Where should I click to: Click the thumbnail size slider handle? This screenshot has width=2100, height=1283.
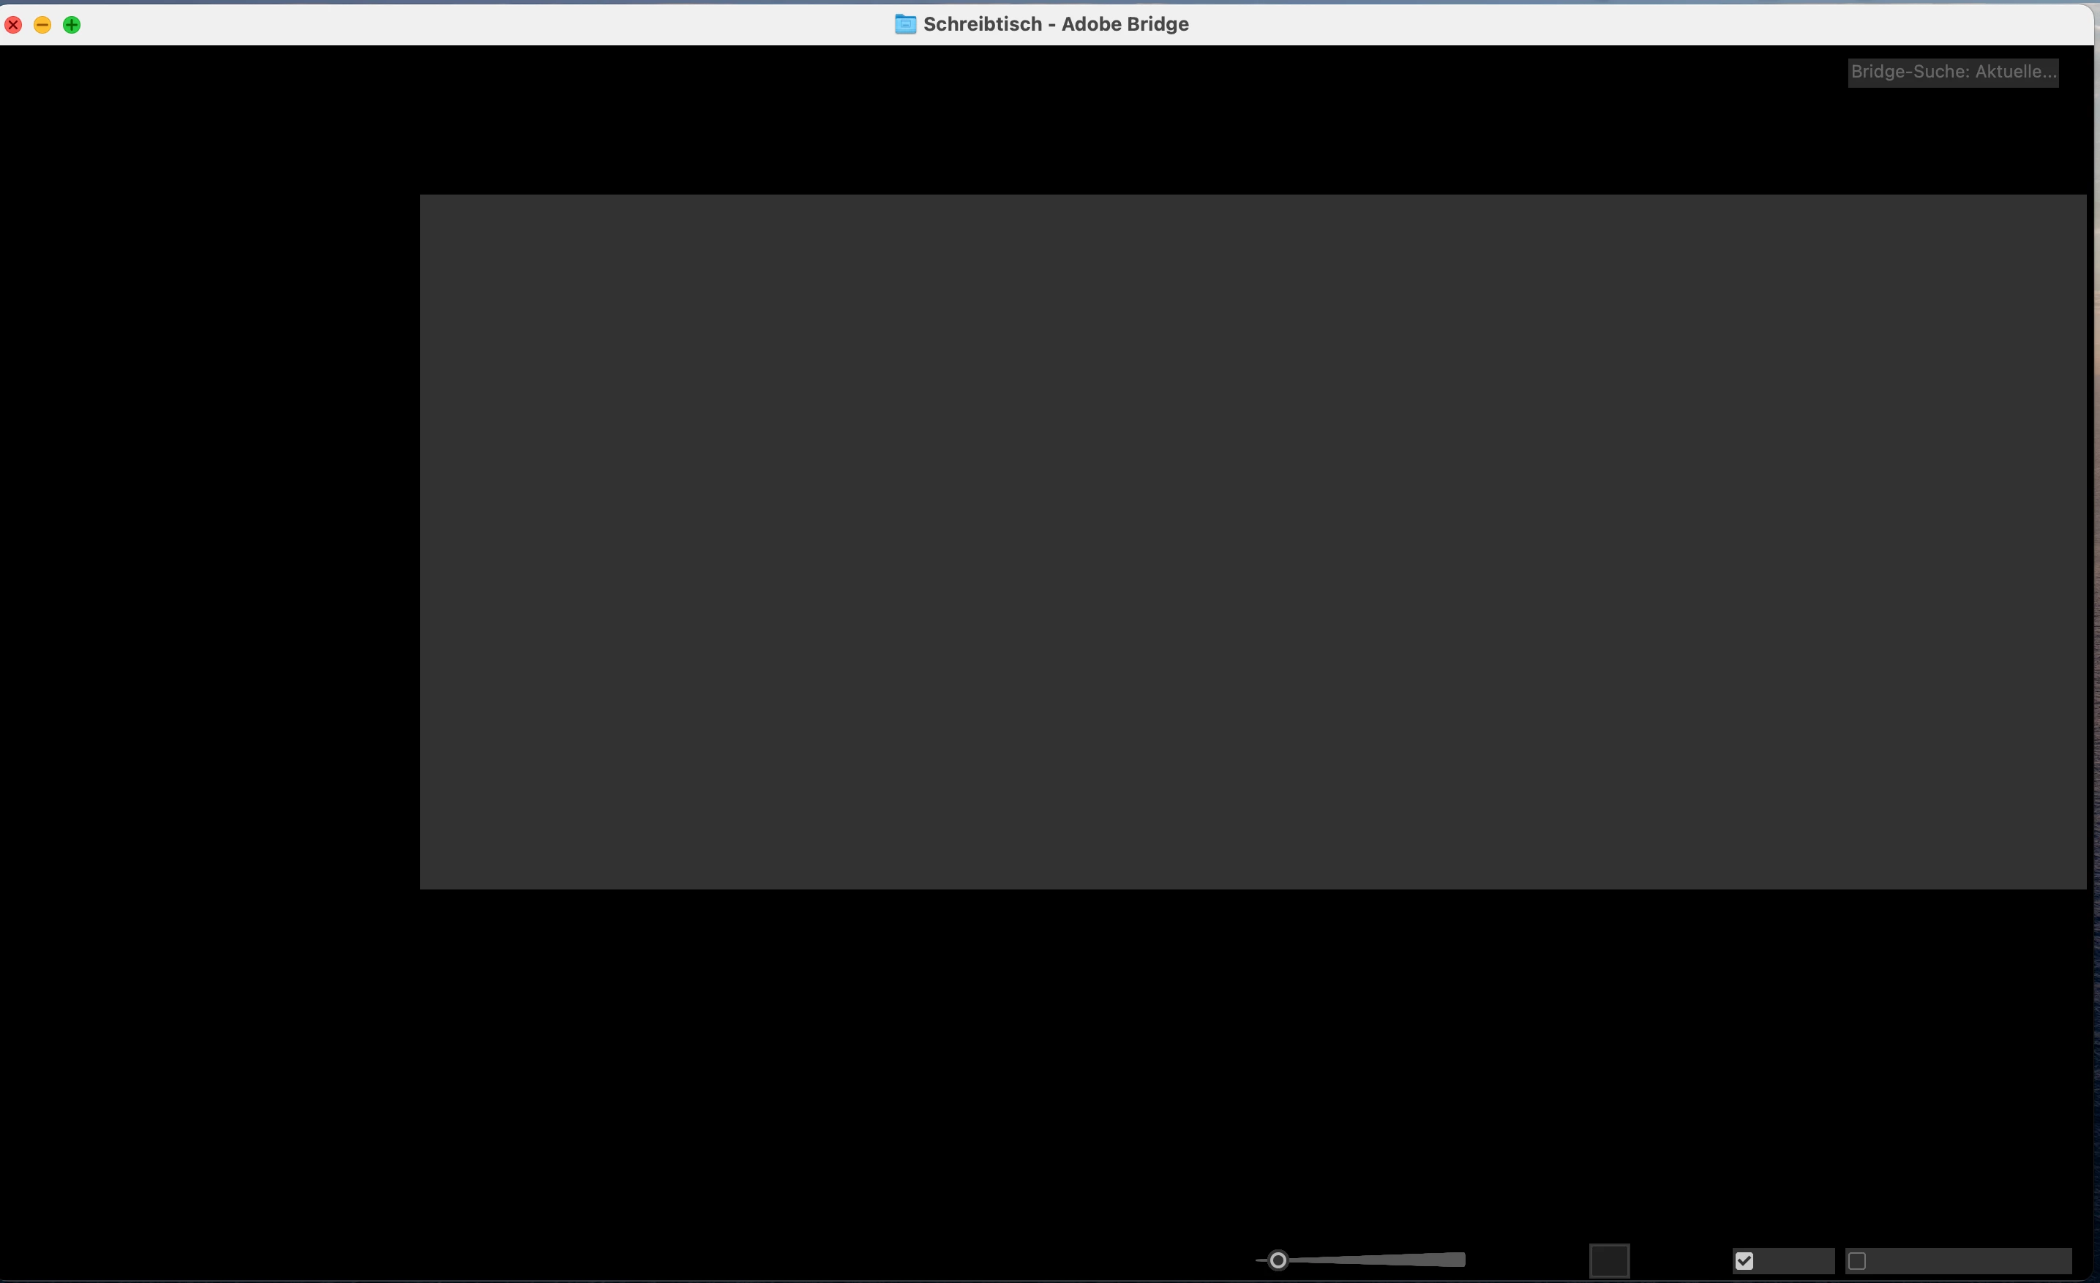click(x=1278, y=1260)
